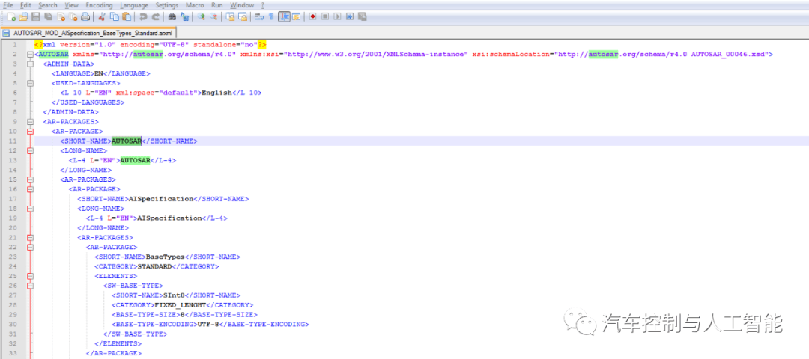Toggle word wrap in the toolbar

point(259,16)
